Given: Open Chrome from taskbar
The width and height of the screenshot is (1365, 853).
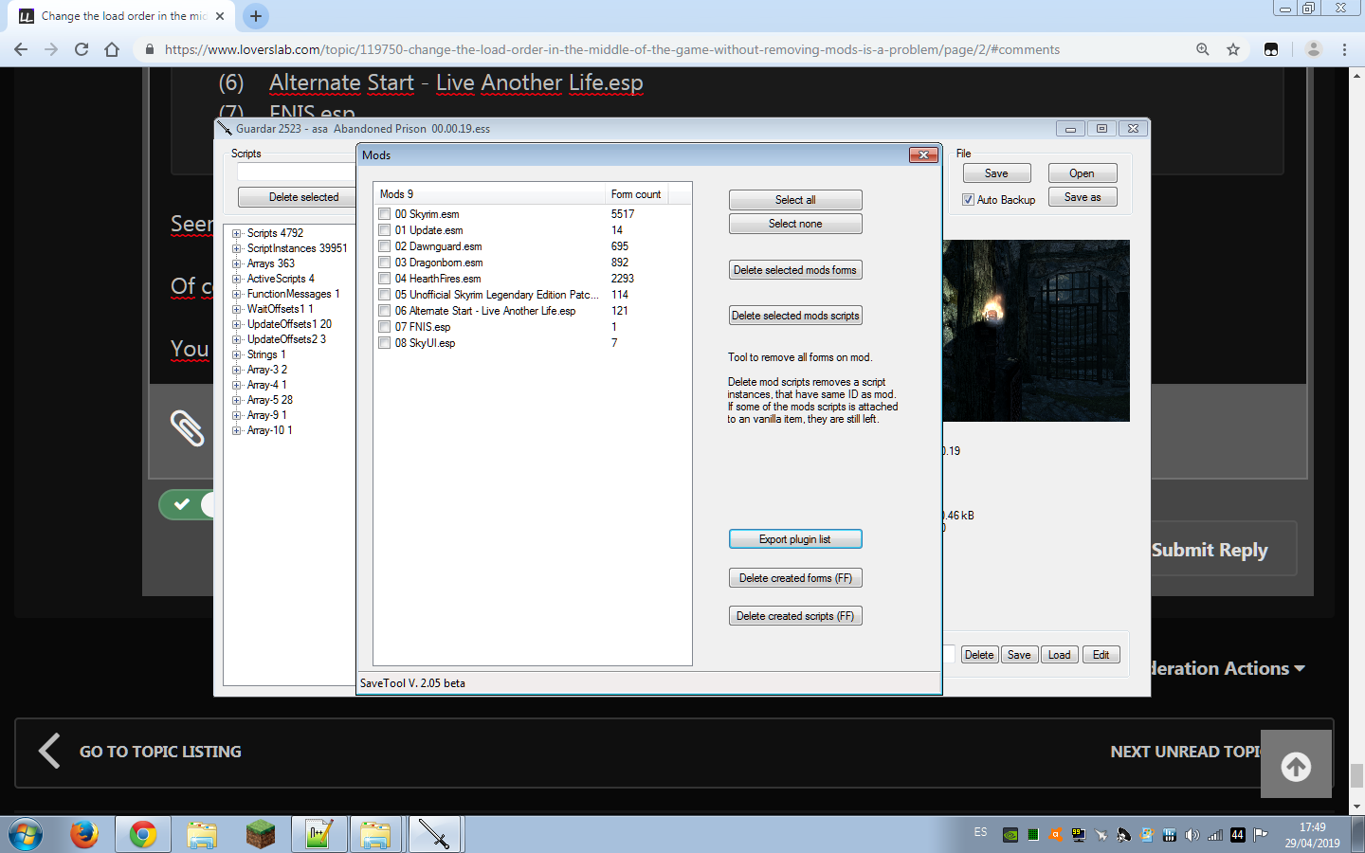Looking at the screenshot, I should [x=143, y=835].
